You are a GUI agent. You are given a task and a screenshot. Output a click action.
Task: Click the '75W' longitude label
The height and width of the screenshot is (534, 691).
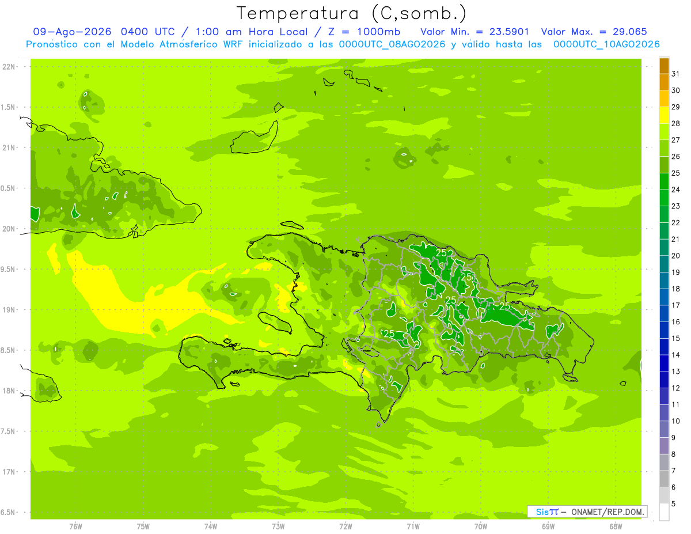143,526
